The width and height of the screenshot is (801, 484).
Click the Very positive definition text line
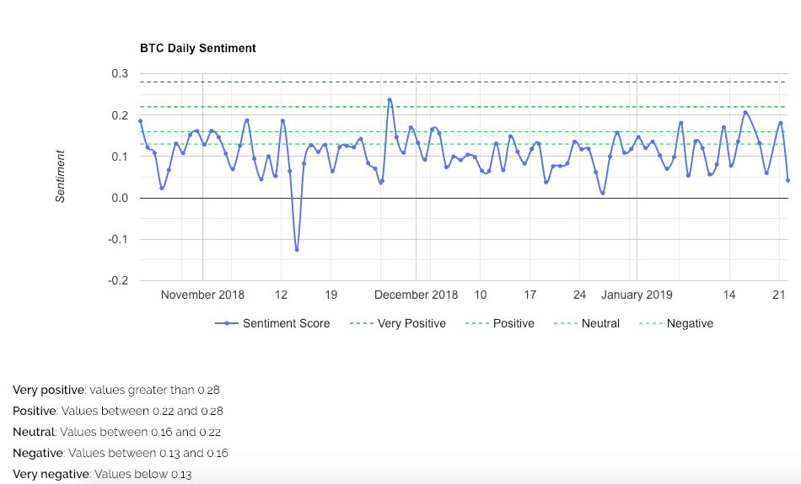(x=116, y=390)
